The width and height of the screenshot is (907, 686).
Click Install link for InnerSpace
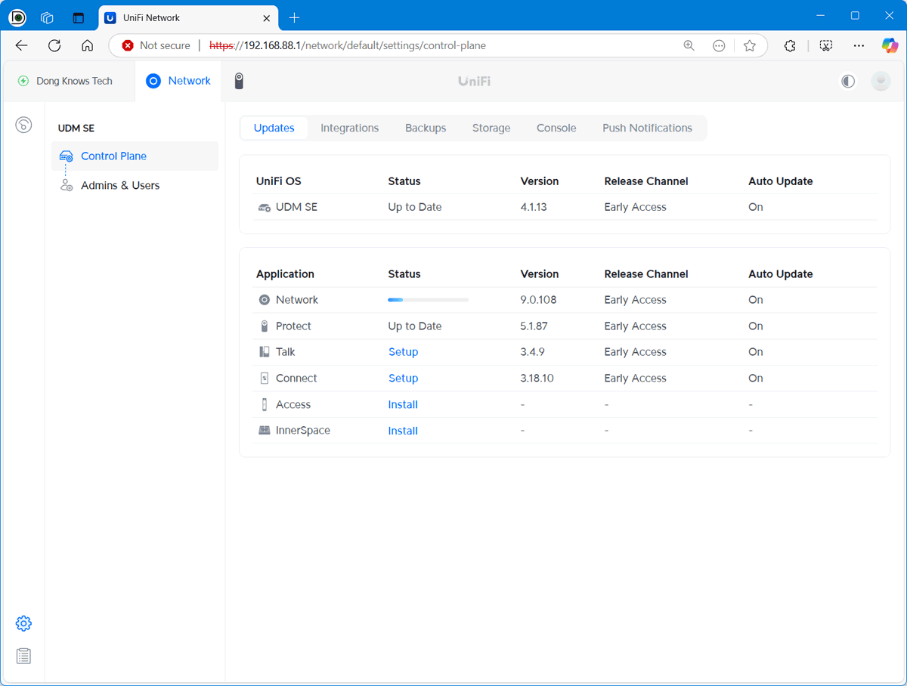tap(403, 431)
